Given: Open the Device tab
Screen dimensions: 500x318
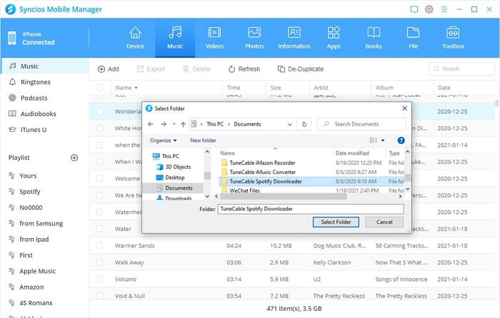Looking at the screenshot, I should [x=135, y=38].
